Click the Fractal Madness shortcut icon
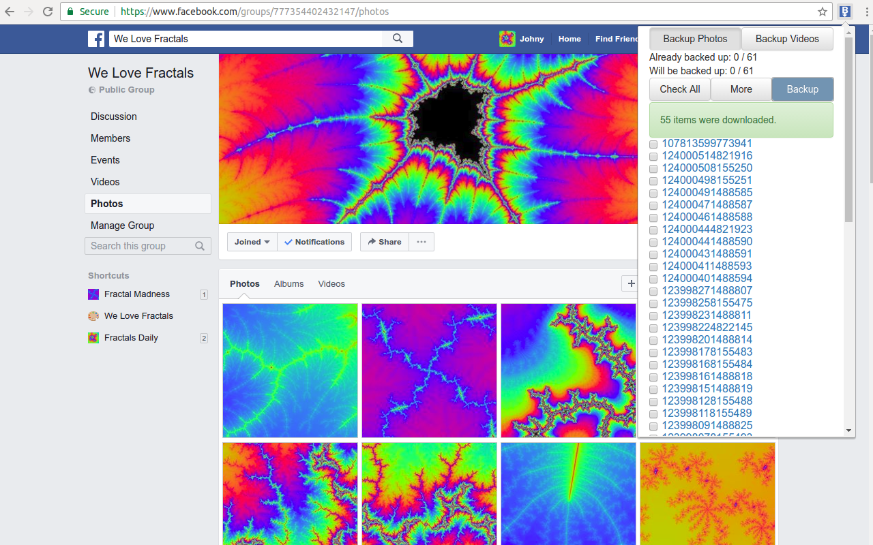Image resolution: width=873 pixels, height=545 pixels. coord(93,294)
